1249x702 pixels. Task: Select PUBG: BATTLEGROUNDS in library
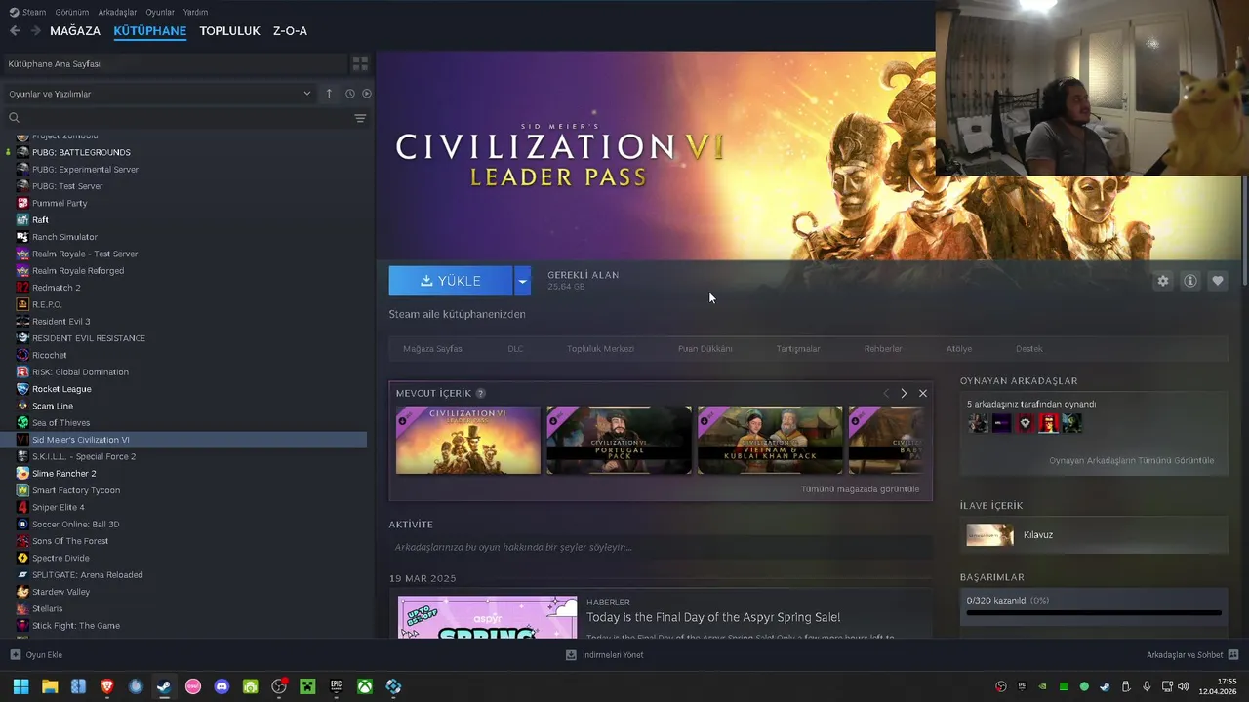pyautogui.click(x=81, y=152)
